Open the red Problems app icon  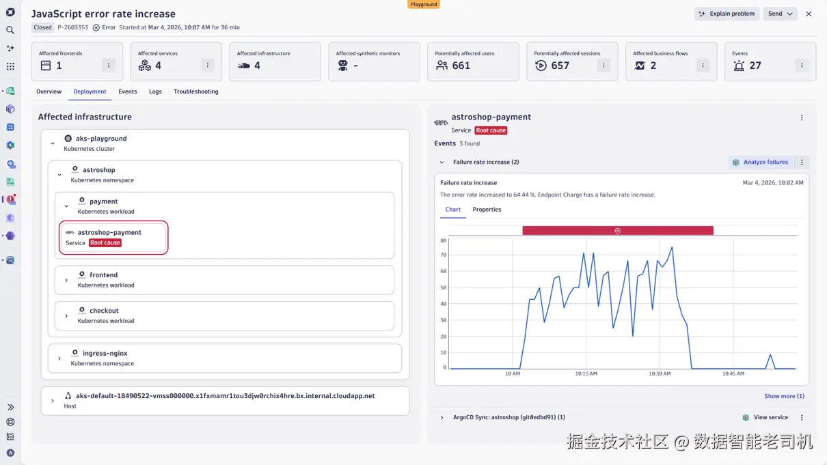(10, 199)
